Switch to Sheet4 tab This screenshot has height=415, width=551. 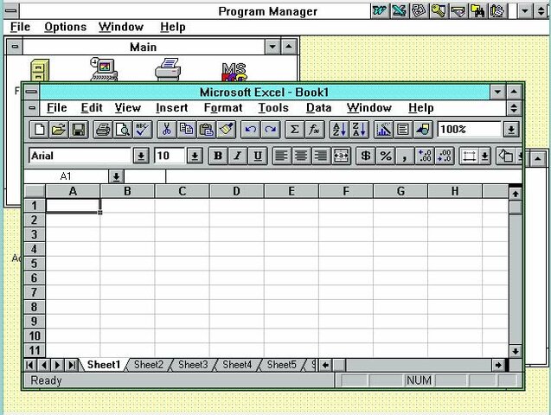click(x=237, y=365)
